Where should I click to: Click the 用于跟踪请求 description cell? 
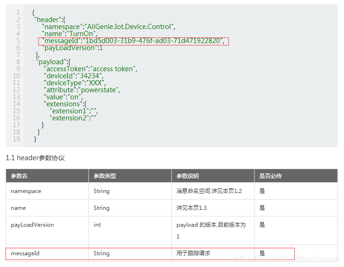pyautogui.click(x=213, y=253)
